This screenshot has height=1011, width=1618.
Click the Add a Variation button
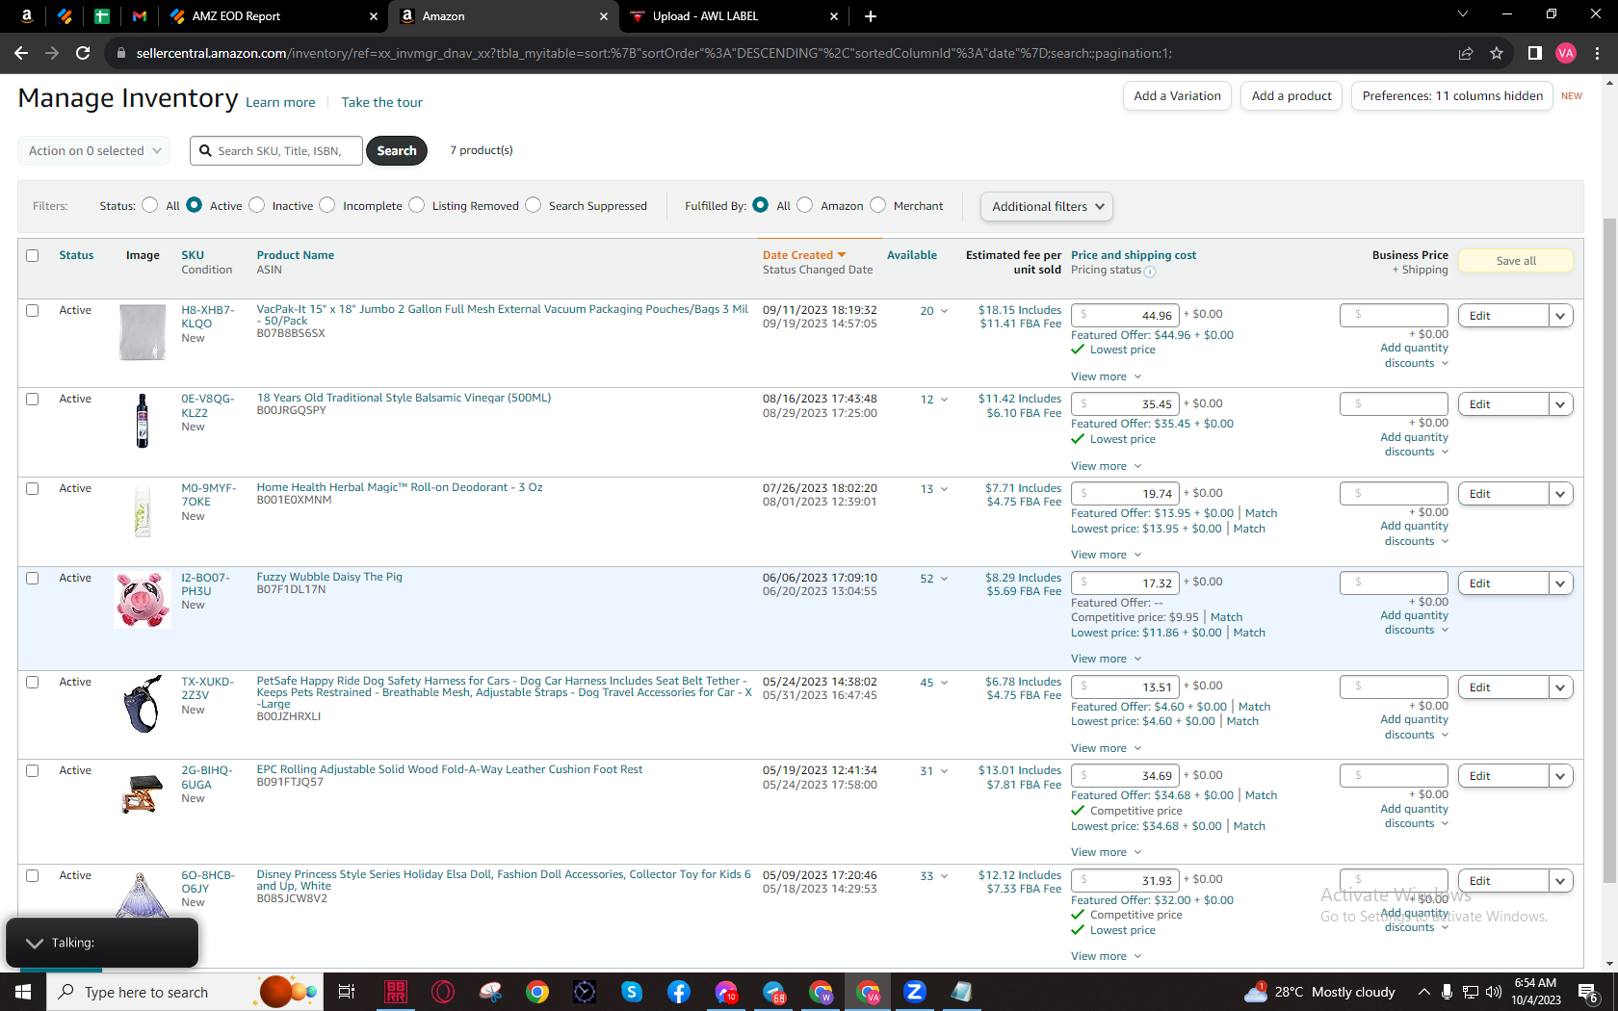tap(1177, 96)
